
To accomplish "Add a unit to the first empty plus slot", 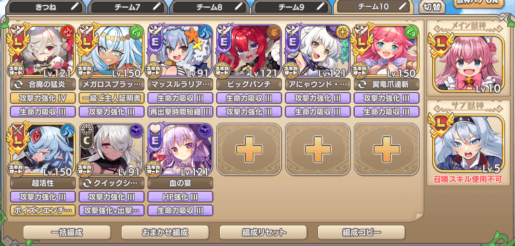I will tap(249, 149).
